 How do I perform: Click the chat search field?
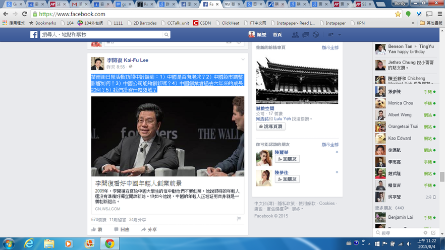[399, 233]
